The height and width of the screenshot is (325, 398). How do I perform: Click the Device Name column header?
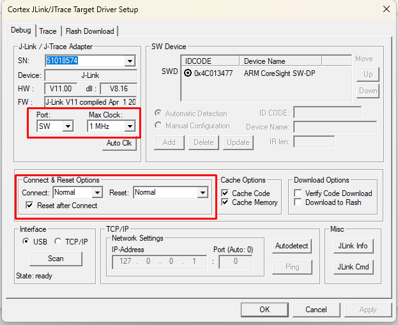(x=280, y=61)
